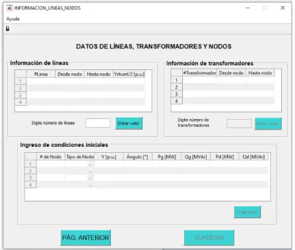Click Desde nodo cell in líneas row 2
Image resolution: width=295 pixels, height=250 pixels.
click(69, 88)
